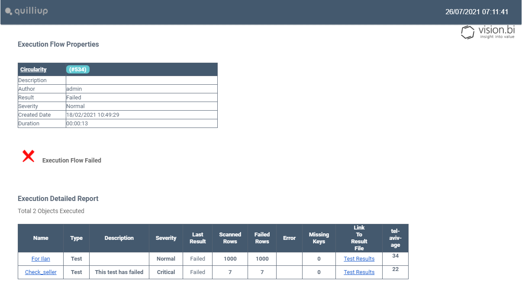
Task: Click Type cell Test for Check_seller
Action: click(77, 272)
